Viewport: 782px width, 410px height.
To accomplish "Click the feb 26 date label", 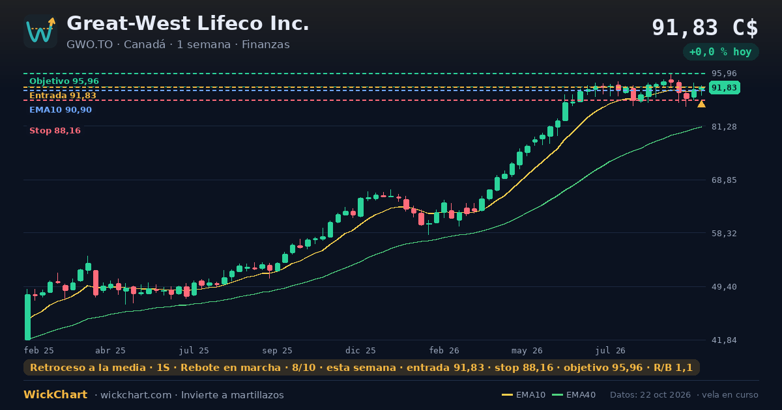I will 444,350.
